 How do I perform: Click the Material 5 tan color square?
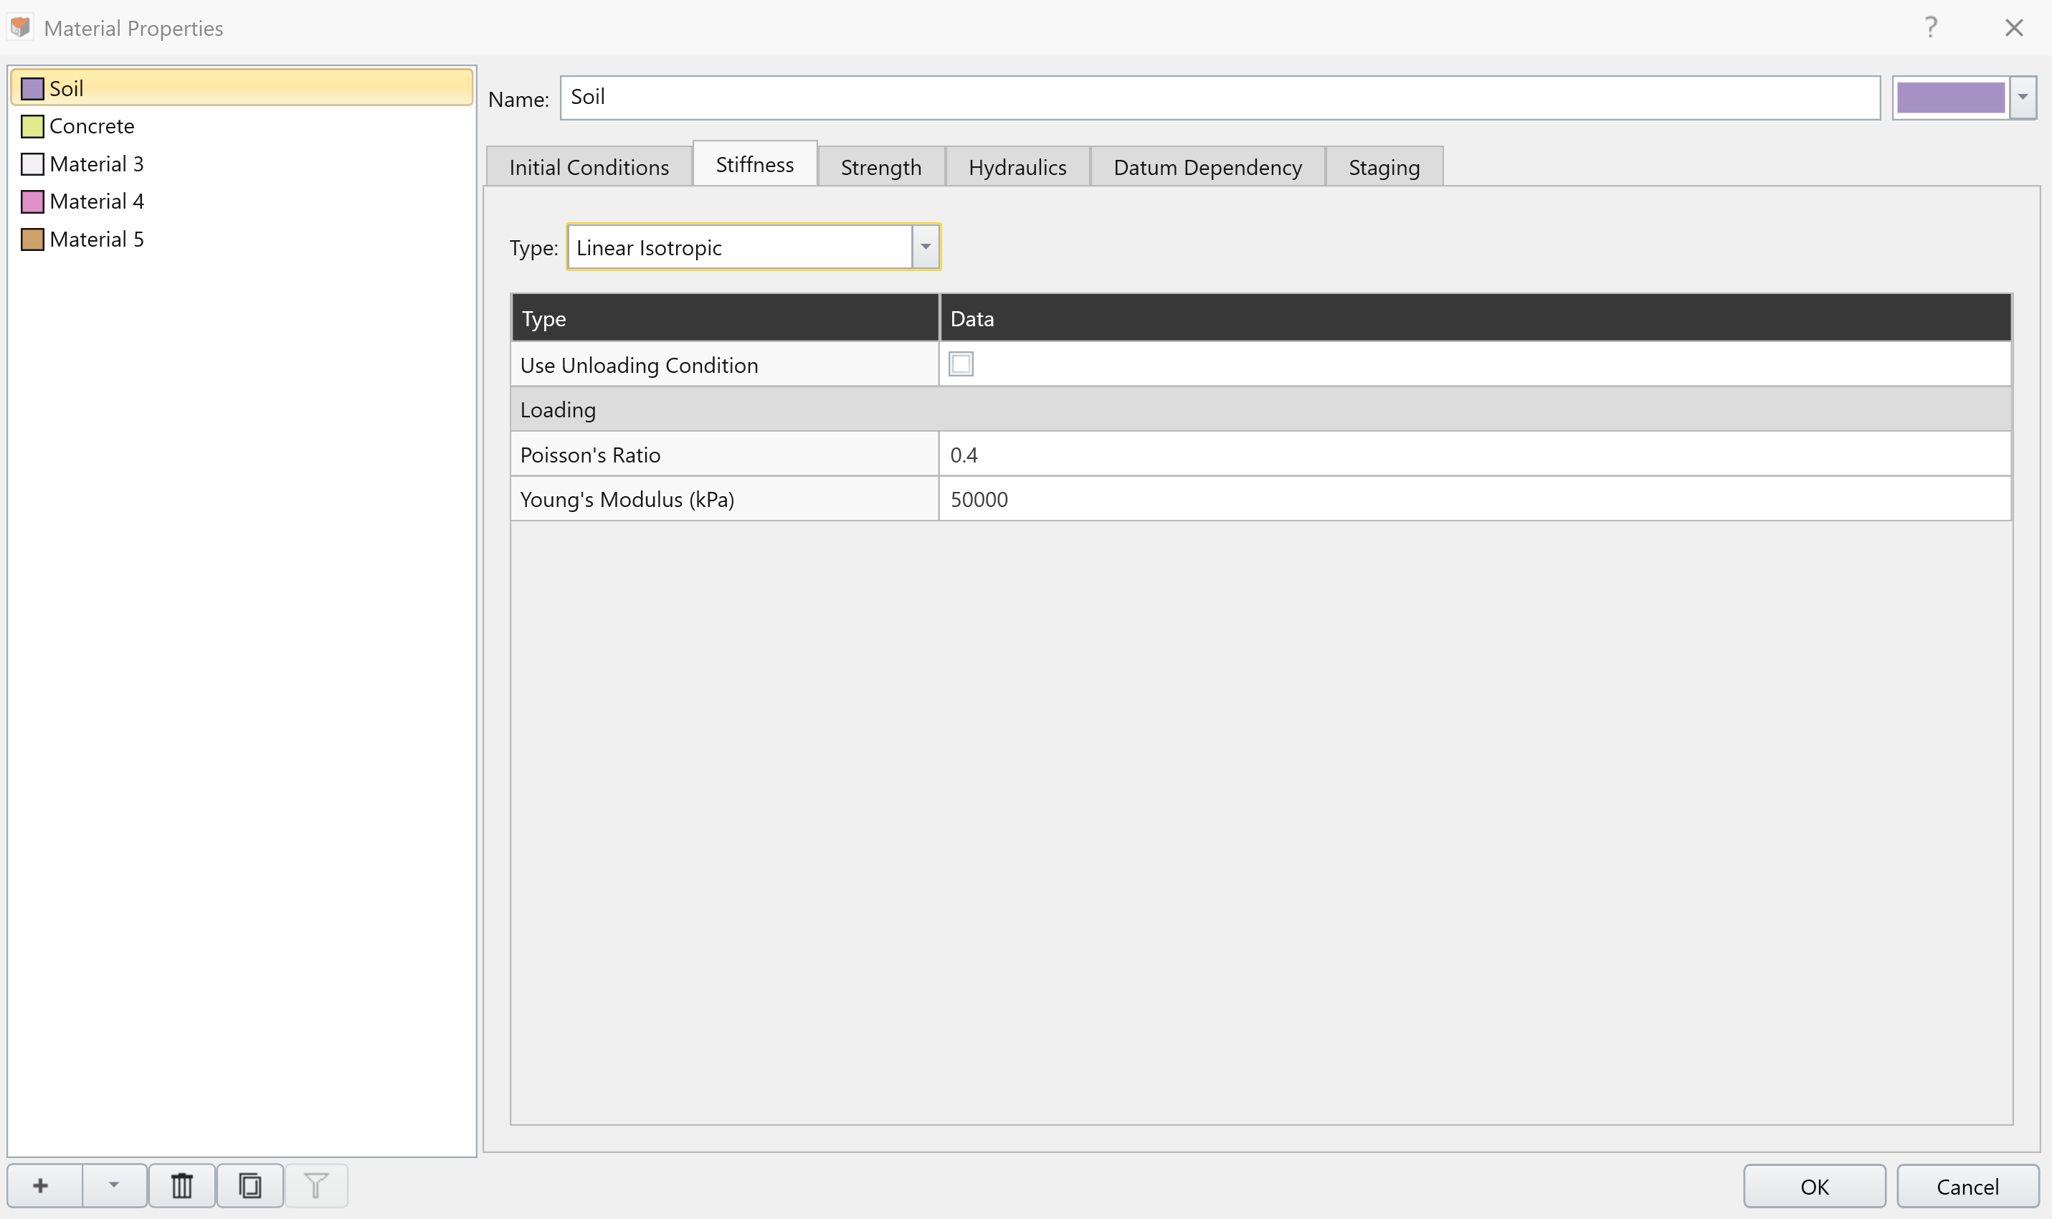pyautogui.click(x=32, y=240)
